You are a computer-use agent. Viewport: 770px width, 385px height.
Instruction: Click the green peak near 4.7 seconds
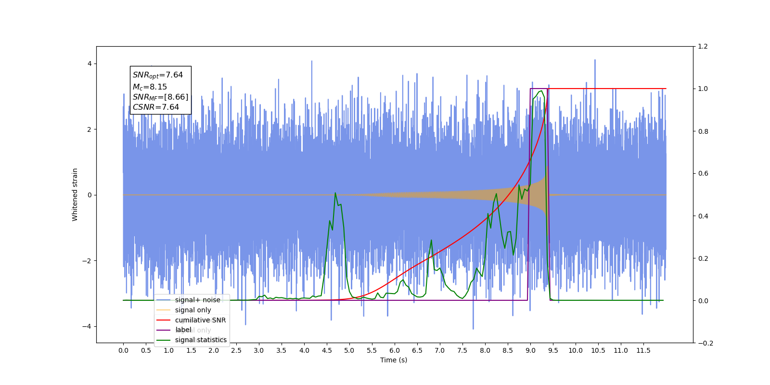click(335, 193)
